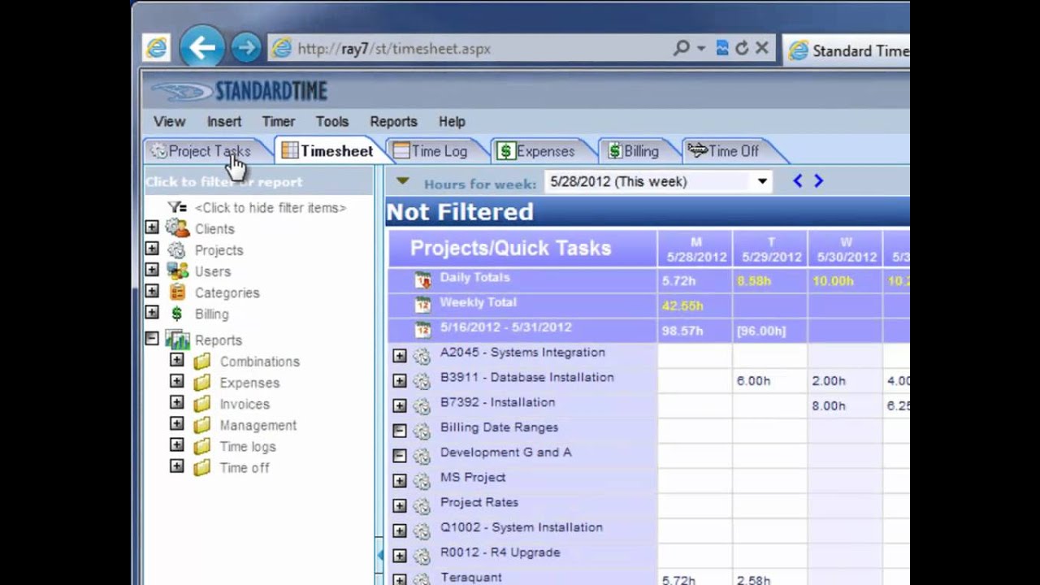The image size is (1040, 585).
Task: Click the Time off folder icon
Action: [202, 466]
